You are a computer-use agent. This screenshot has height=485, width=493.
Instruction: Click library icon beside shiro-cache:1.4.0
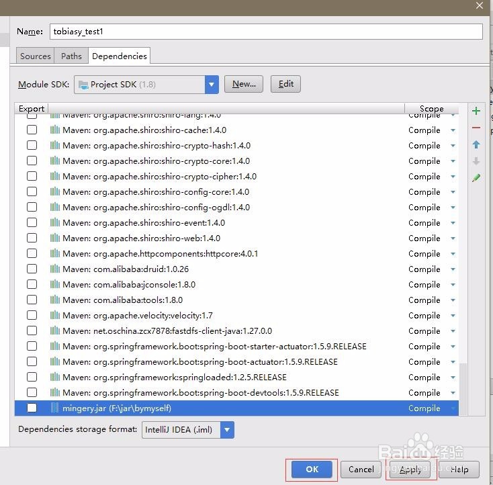(54, 130)
